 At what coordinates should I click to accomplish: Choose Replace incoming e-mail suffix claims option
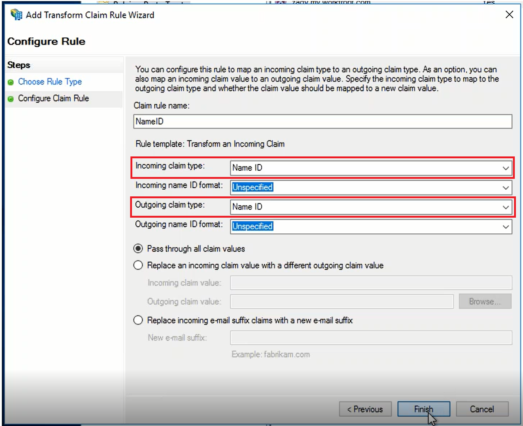point(138,320)
